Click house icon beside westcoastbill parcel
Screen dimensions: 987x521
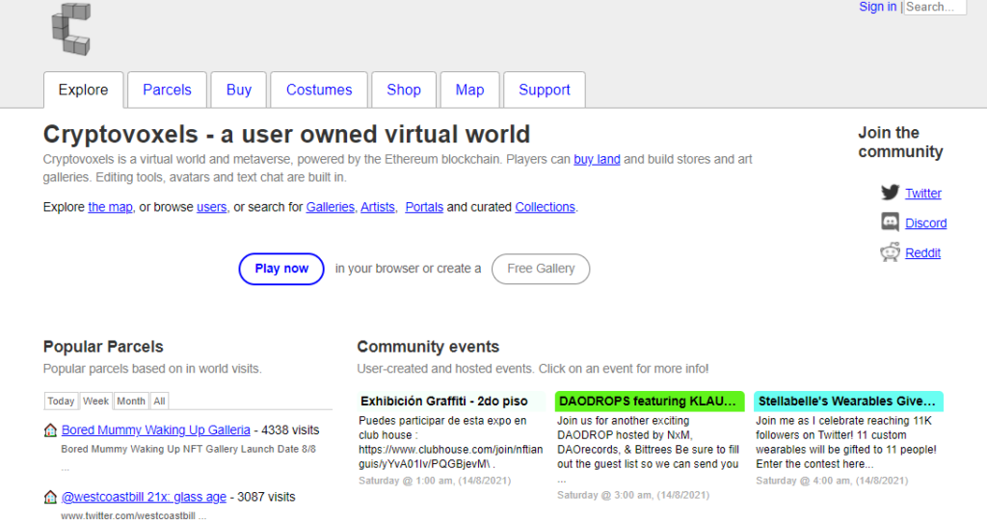tap(50, 498)
